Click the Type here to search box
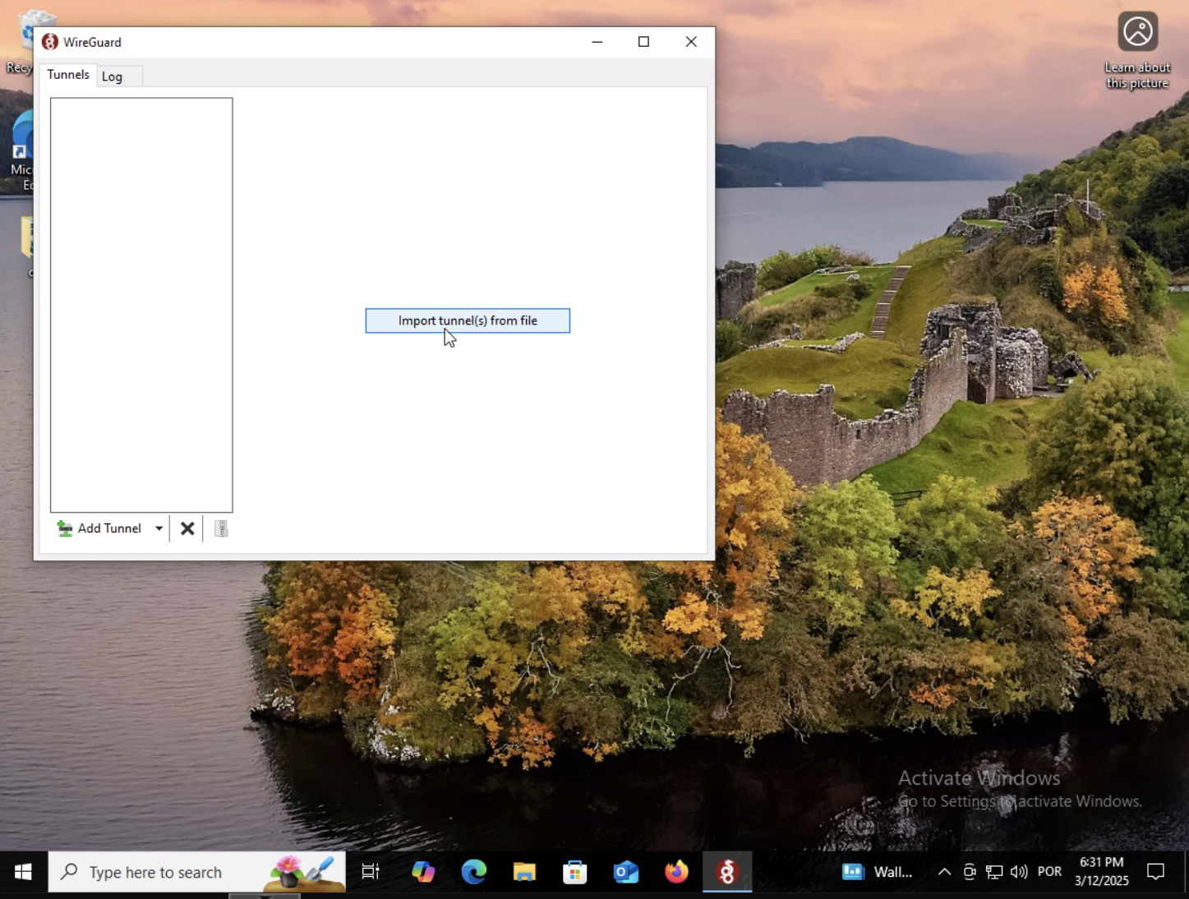Screen dimensions: 1189x899 (x=197, y=872)
